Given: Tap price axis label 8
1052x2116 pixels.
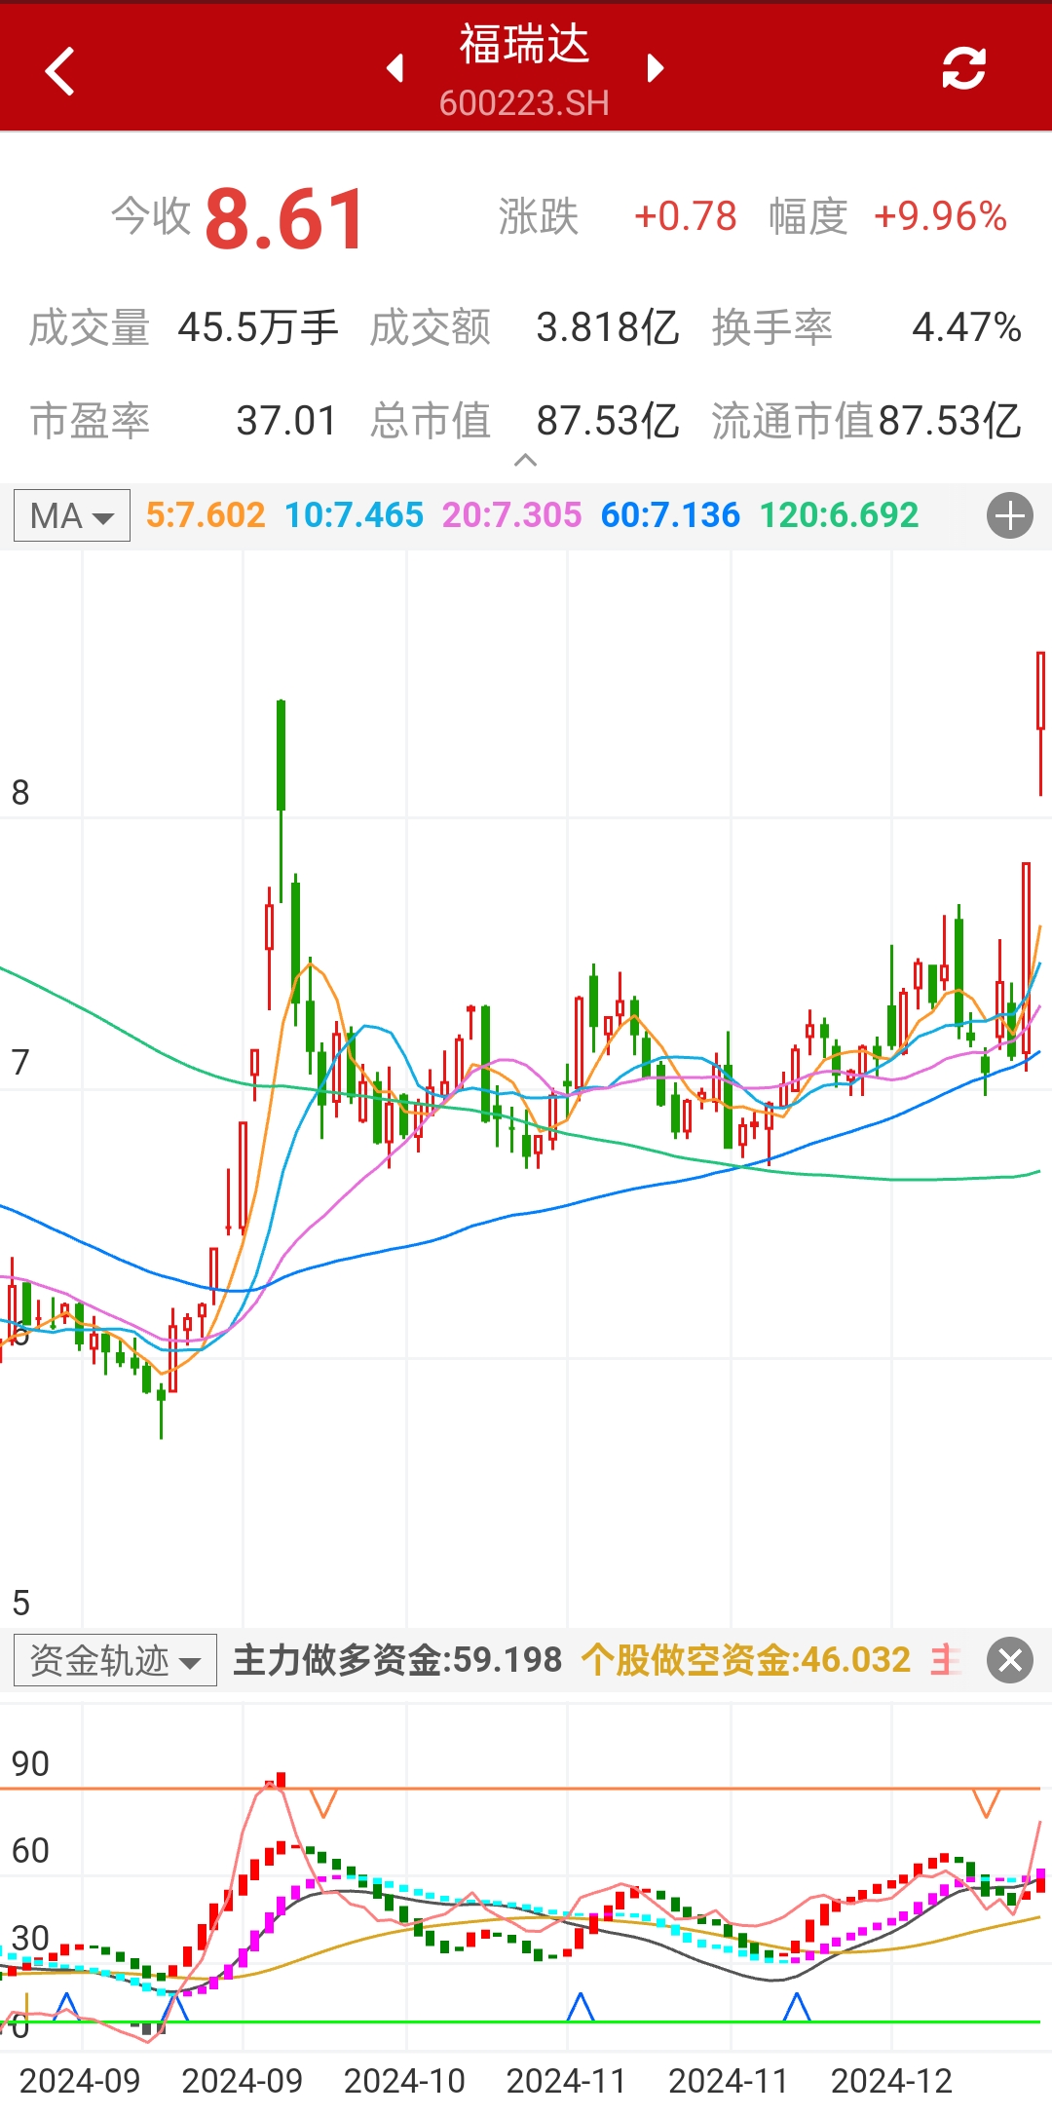Looking at the screenshot, I should [x=20, y=793].
